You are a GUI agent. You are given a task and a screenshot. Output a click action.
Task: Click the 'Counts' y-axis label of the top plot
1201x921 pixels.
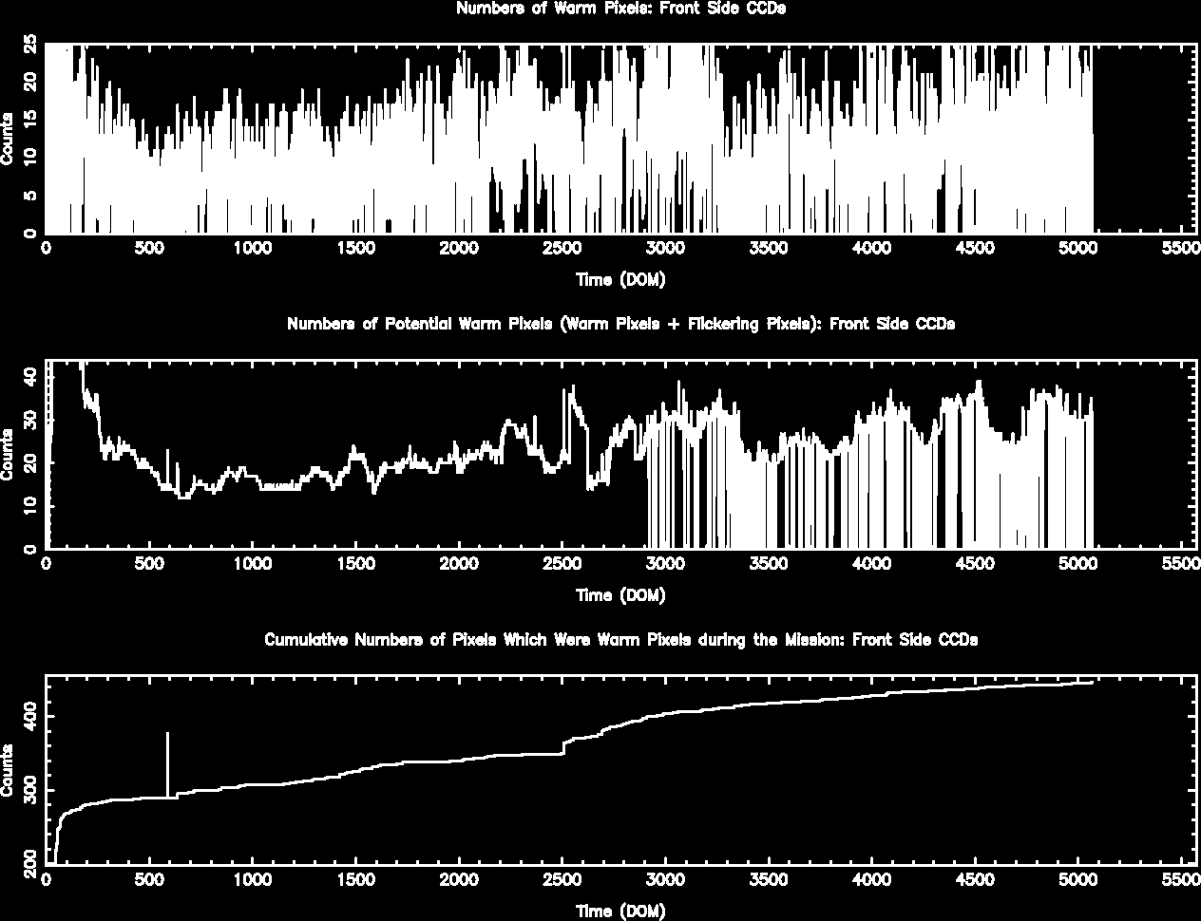click(x=8, y=139)
